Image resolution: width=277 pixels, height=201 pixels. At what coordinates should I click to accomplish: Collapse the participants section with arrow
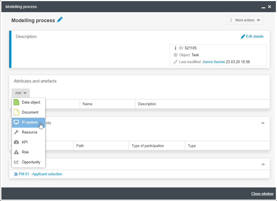point(263,123)
